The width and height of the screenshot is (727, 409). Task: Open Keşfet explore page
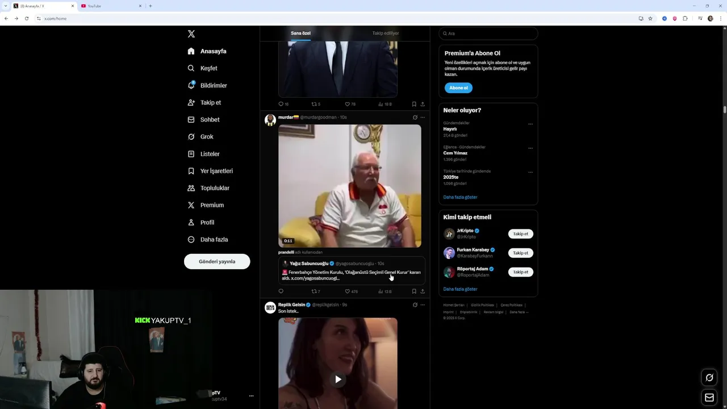point(203,68)
